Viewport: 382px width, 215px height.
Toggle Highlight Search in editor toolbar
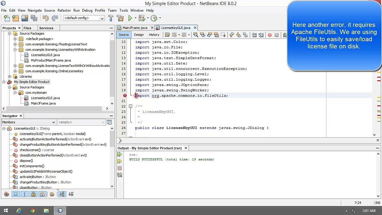[216, 35]
